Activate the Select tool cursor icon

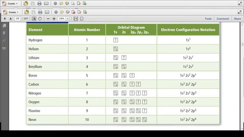click(x=34, y=19)
